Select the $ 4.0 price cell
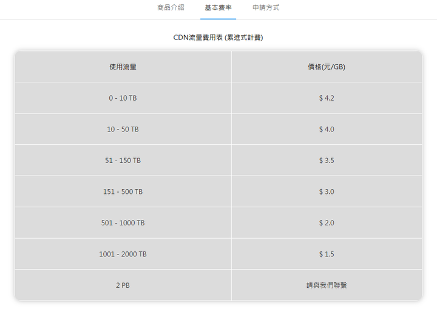 click(327, 129)
